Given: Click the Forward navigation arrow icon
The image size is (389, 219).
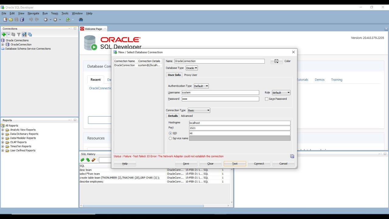Looking at the screenshot, I should pyautogui.click(x=55, y=19).
